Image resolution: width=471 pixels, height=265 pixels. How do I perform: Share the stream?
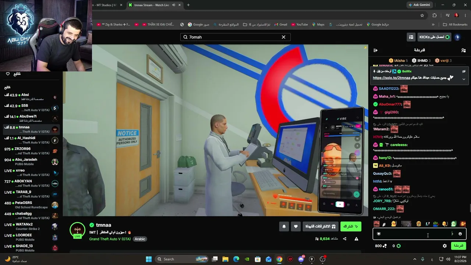(x=345, y=239)
